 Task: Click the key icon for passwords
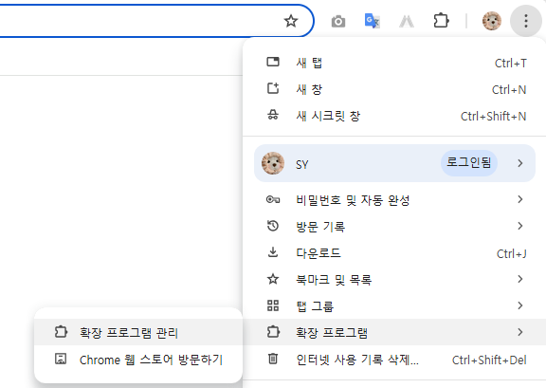pyautogui.click(x=273, y=199)
